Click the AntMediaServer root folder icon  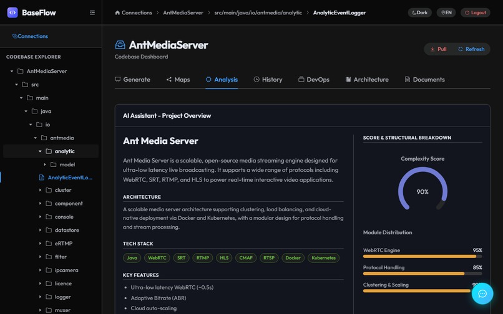20,71
